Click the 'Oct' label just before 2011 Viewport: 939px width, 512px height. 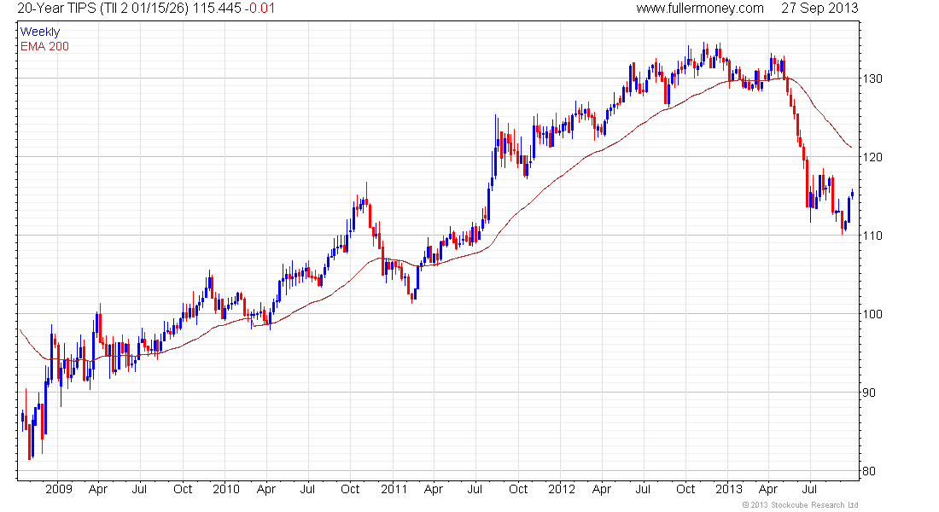click(350, 489)
